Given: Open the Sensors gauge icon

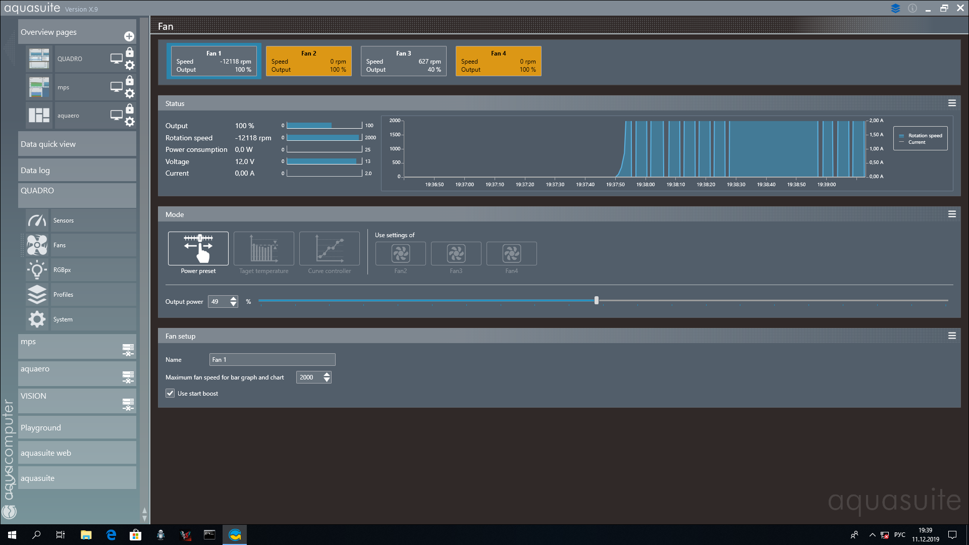Looking at the screenshot, I should coord(37,221).
